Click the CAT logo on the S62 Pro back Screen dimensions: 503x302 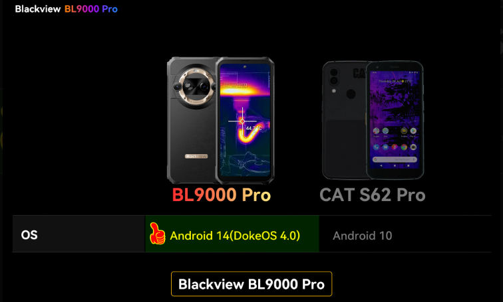359,73
